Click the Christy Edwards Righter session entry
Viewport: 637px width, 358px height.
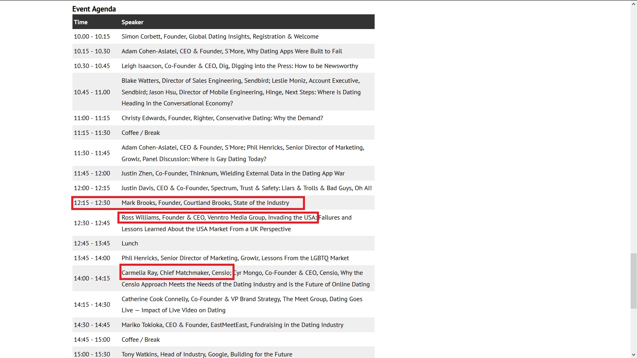click(x=222, y=118)
